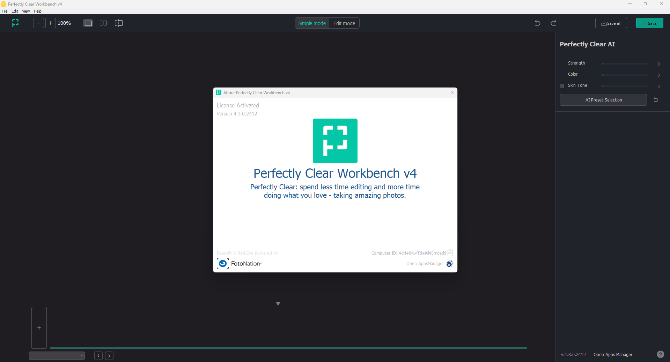Image resolution: width=670 pixels, height=362 pixels.
Task: Click Version 4.3.0.2412 text in dialog
Action: coord(237,114)
